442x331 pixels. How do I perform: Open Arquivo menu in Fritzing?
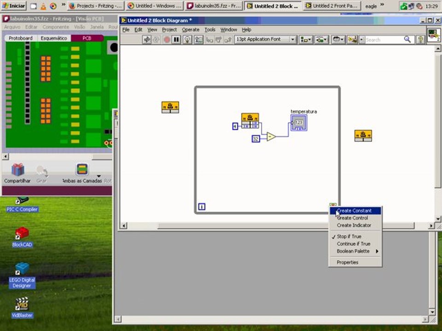point(12,27)
